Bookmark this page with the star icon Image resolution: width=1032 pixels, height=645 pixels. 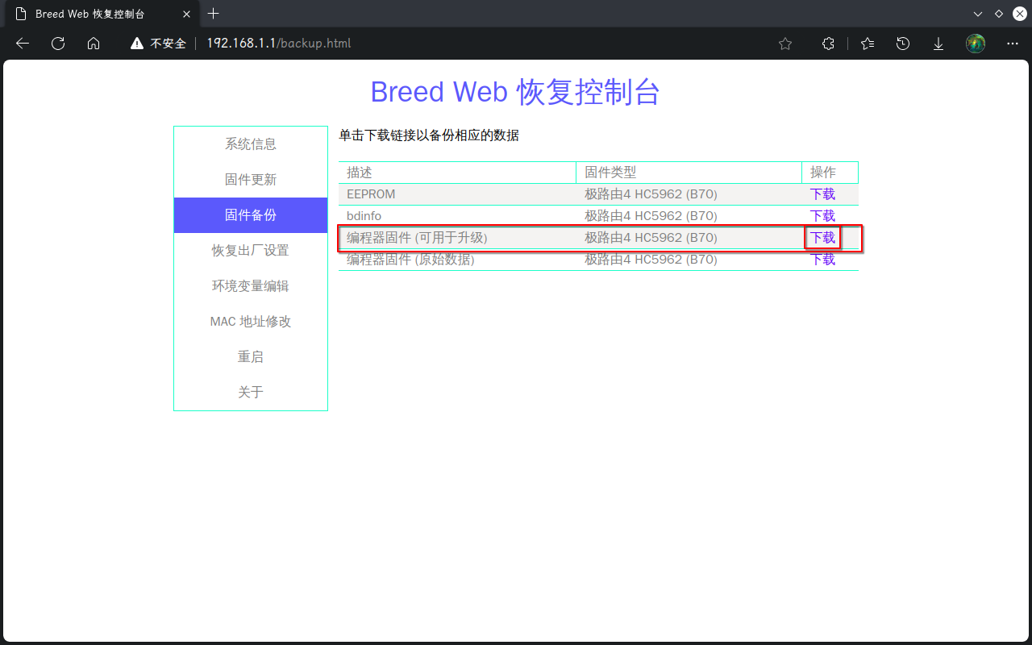pyautogui.click(x=785, y=44)
